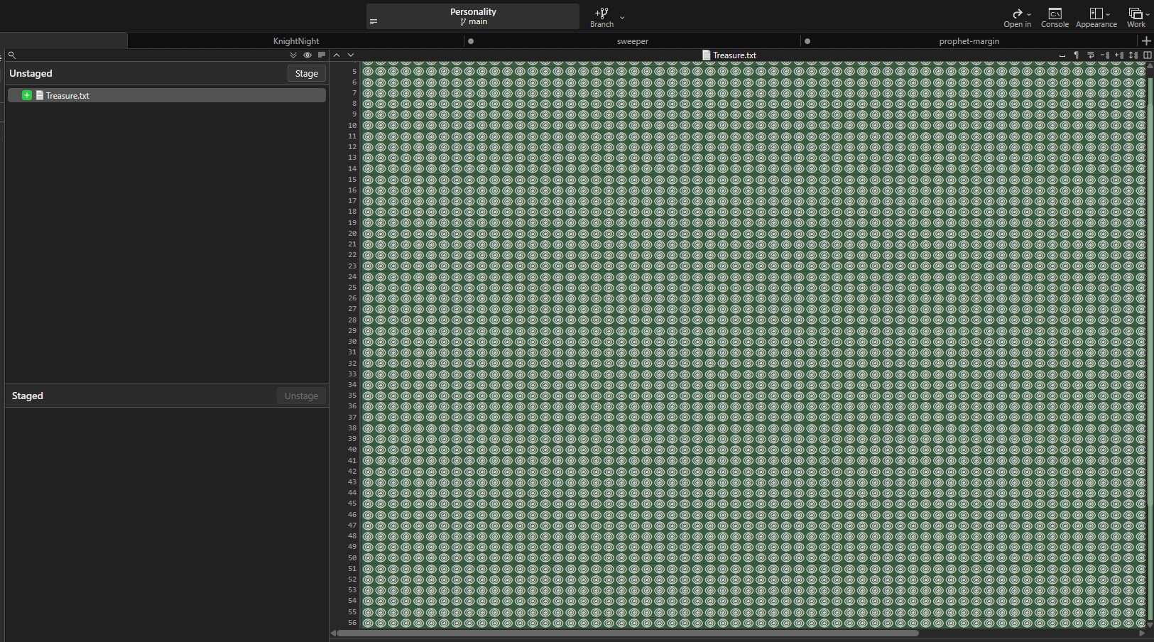
Task: Switch to the prophet-margin tab
Action: [969, 41]
